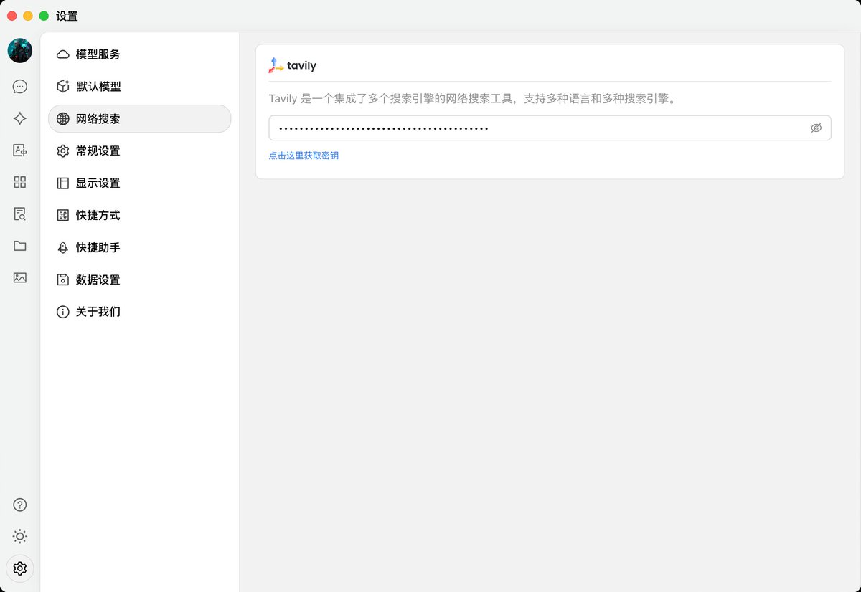Minimize the settings window
The width and height of the screenshot is (861, 592).
coord(28,16)
